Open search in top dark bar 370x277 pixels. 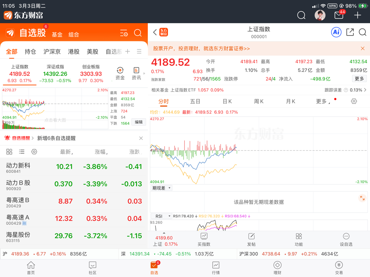[301, 15]
